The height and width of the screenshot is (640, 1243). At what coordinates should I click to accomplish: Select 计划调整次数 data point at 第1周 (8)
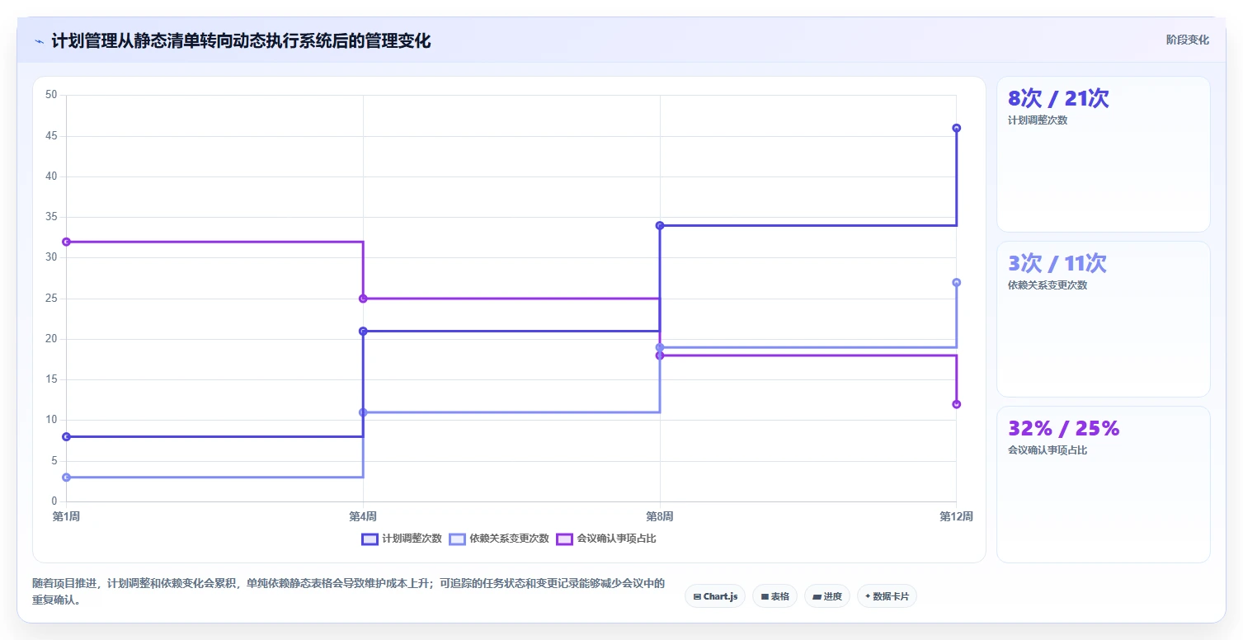coord(66,436)
